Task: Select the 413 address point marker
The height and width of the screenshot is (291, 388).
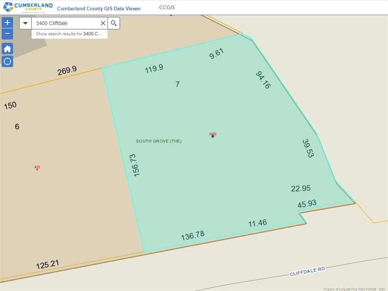Action: (x=37, y=169)
